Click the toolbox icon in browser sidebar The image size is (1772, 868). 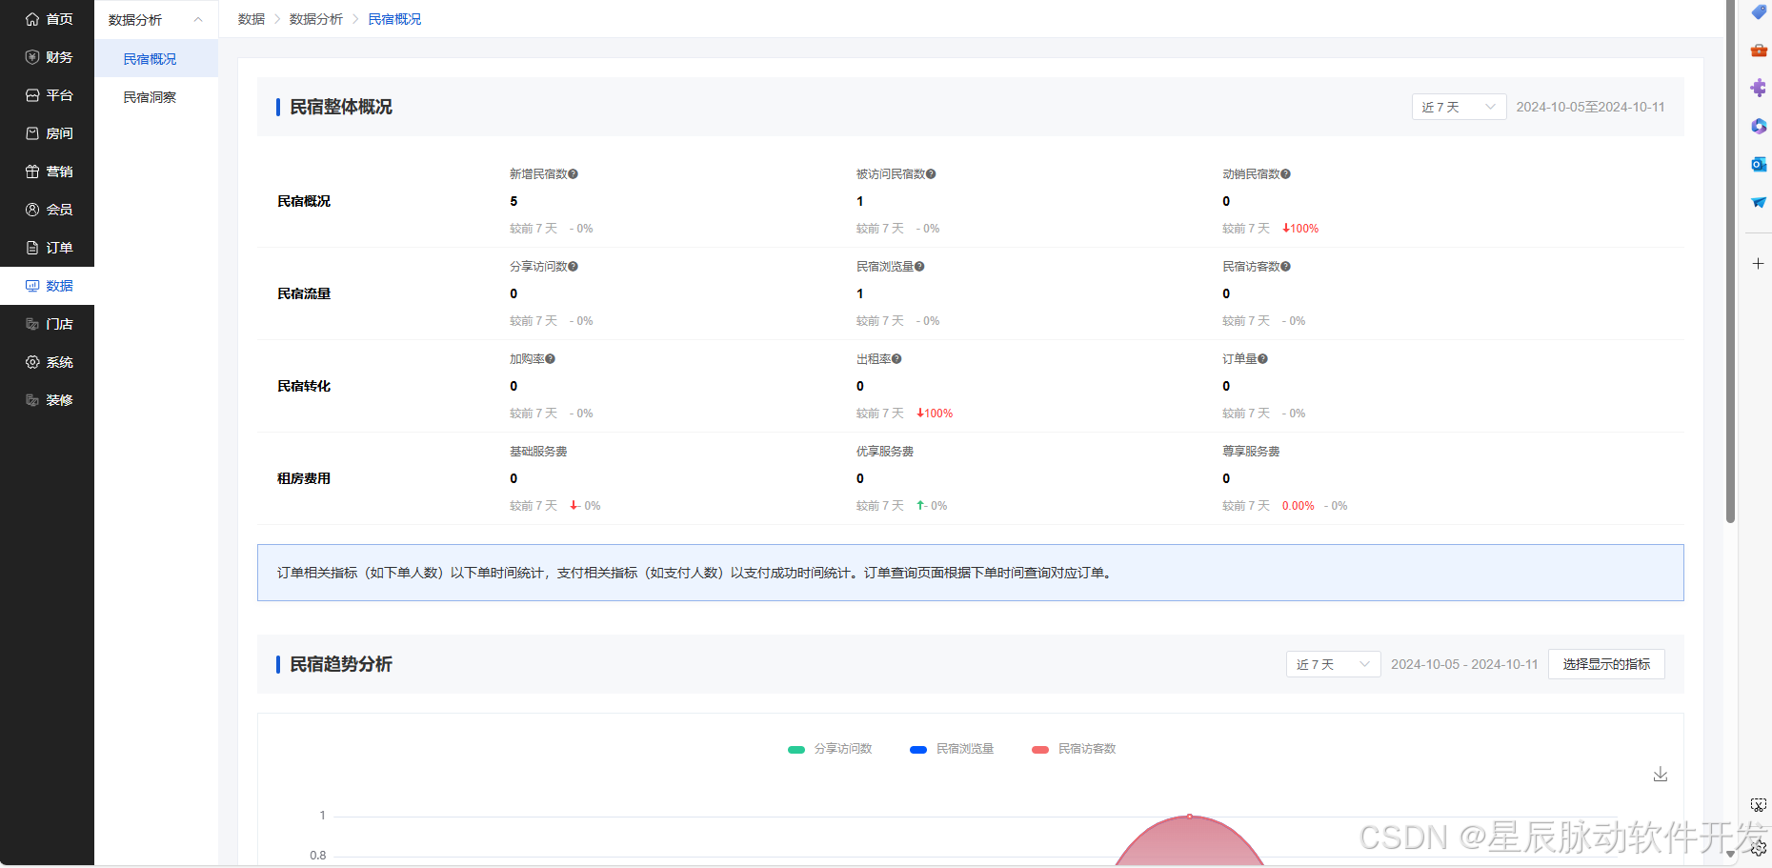[x=1759, y=50]
